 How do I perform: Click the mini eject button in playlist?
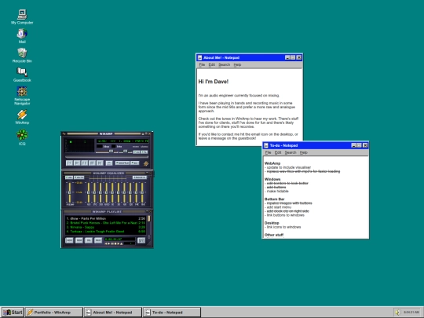click(122, 243)
